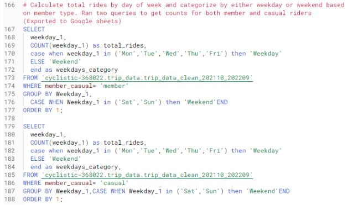Image resolution: width=348 pixels, height=205 pixels.
Task: Click the 'Mon' string on line 170
Action: coord(127,54)
